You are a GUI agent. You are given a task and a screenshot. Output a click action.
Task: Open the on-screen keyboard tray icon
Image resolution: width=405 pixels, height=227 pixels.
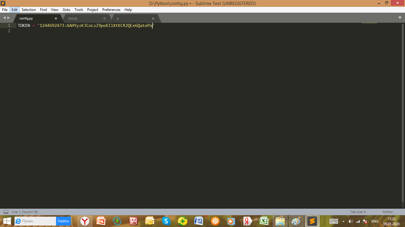coord(334,221)
